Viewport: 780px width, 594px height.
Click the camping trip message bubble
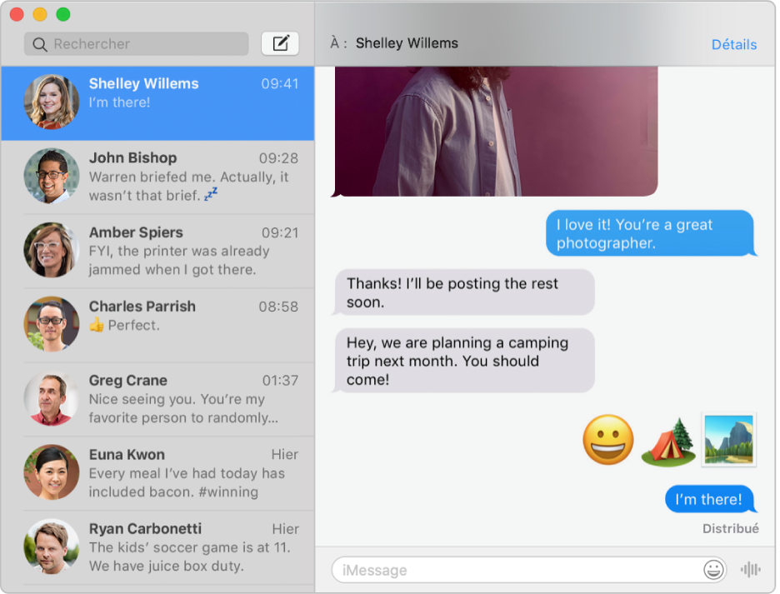463,361
